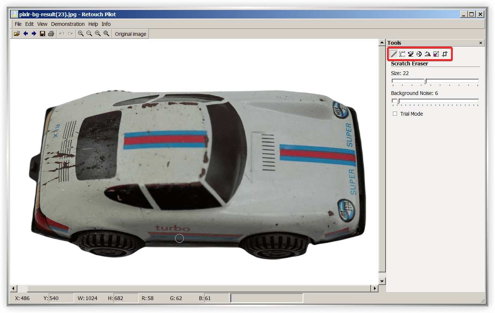Enable the Trial Mode checkbox
The height and width of the screenshot is (313, 495).
pyautogui.click(x=395, y=114)
